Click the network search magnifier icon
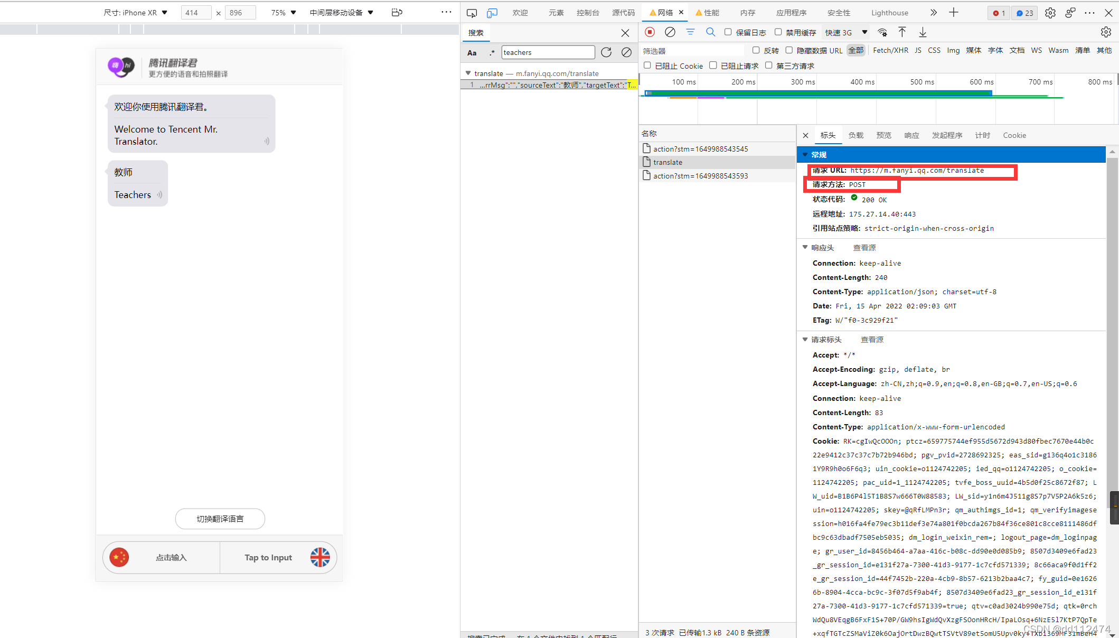The width and height of the screenshot is (1119, 638). (x=711, y=32)
